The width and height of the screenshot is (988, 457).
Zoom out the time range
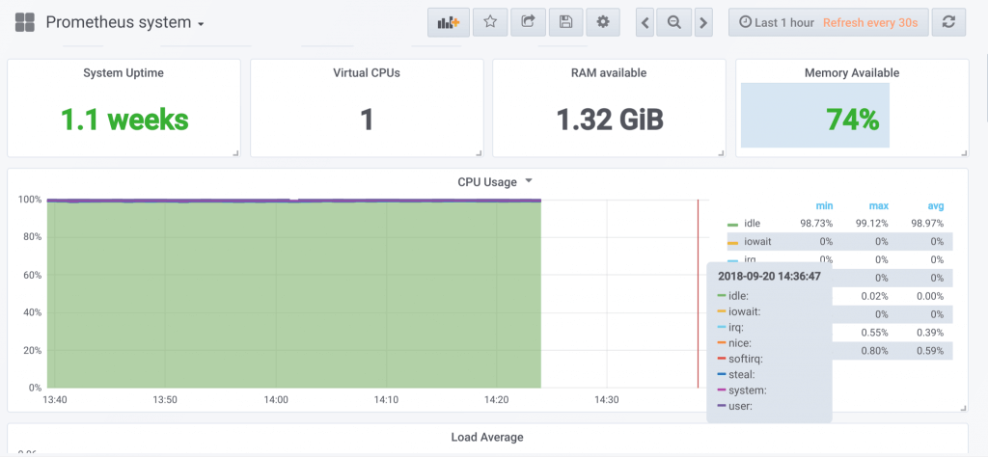674,23
